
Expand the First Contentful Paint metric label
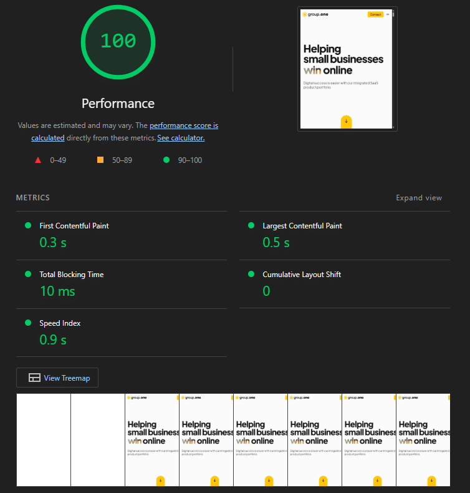pyautogui.click(x=74, y=226)
